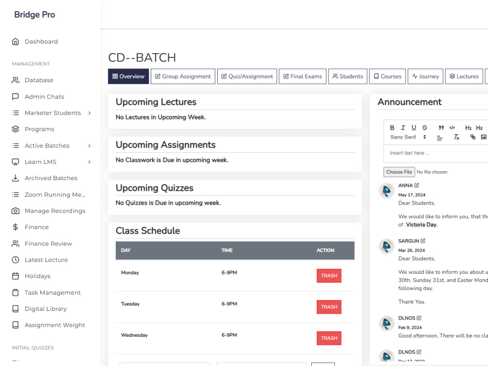Edit DLNOS Feb 9 announcement pencil icon
The width and height of the screenshot is (488, 366).
[419, 318]
